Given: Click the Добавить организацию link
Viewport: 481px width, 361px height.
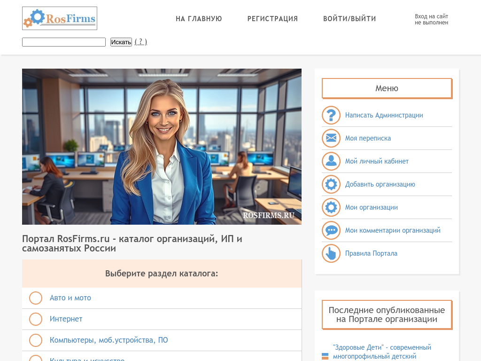Looking at the screenshot, I should point(380,184).
